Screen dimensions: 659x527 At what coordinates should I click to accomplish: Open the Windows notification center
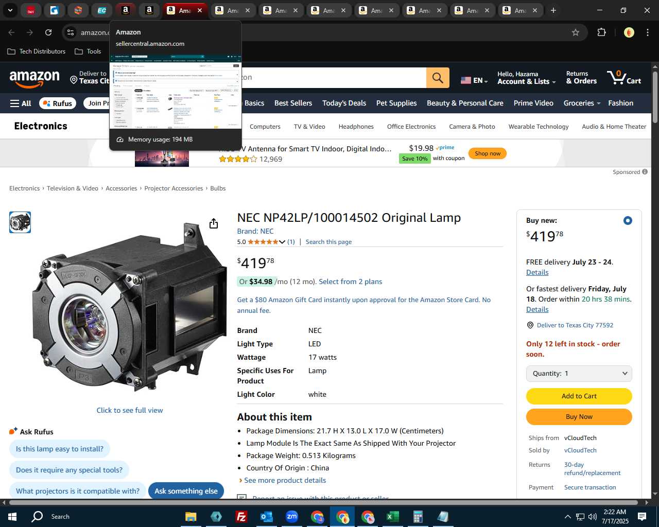pos(642,516)
